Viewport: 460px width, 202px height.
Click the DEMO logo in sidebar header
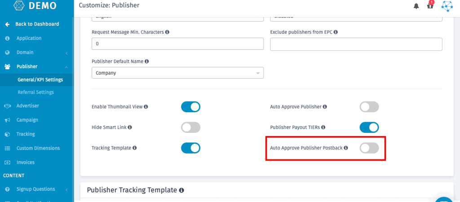click(x=35, y=5)
